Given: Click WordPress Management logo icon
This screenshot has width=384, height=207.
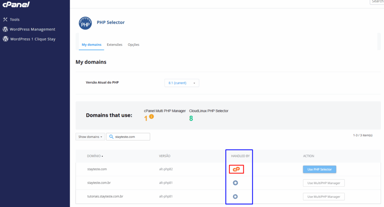Looking at the screenshot, I should click(5, 29).
